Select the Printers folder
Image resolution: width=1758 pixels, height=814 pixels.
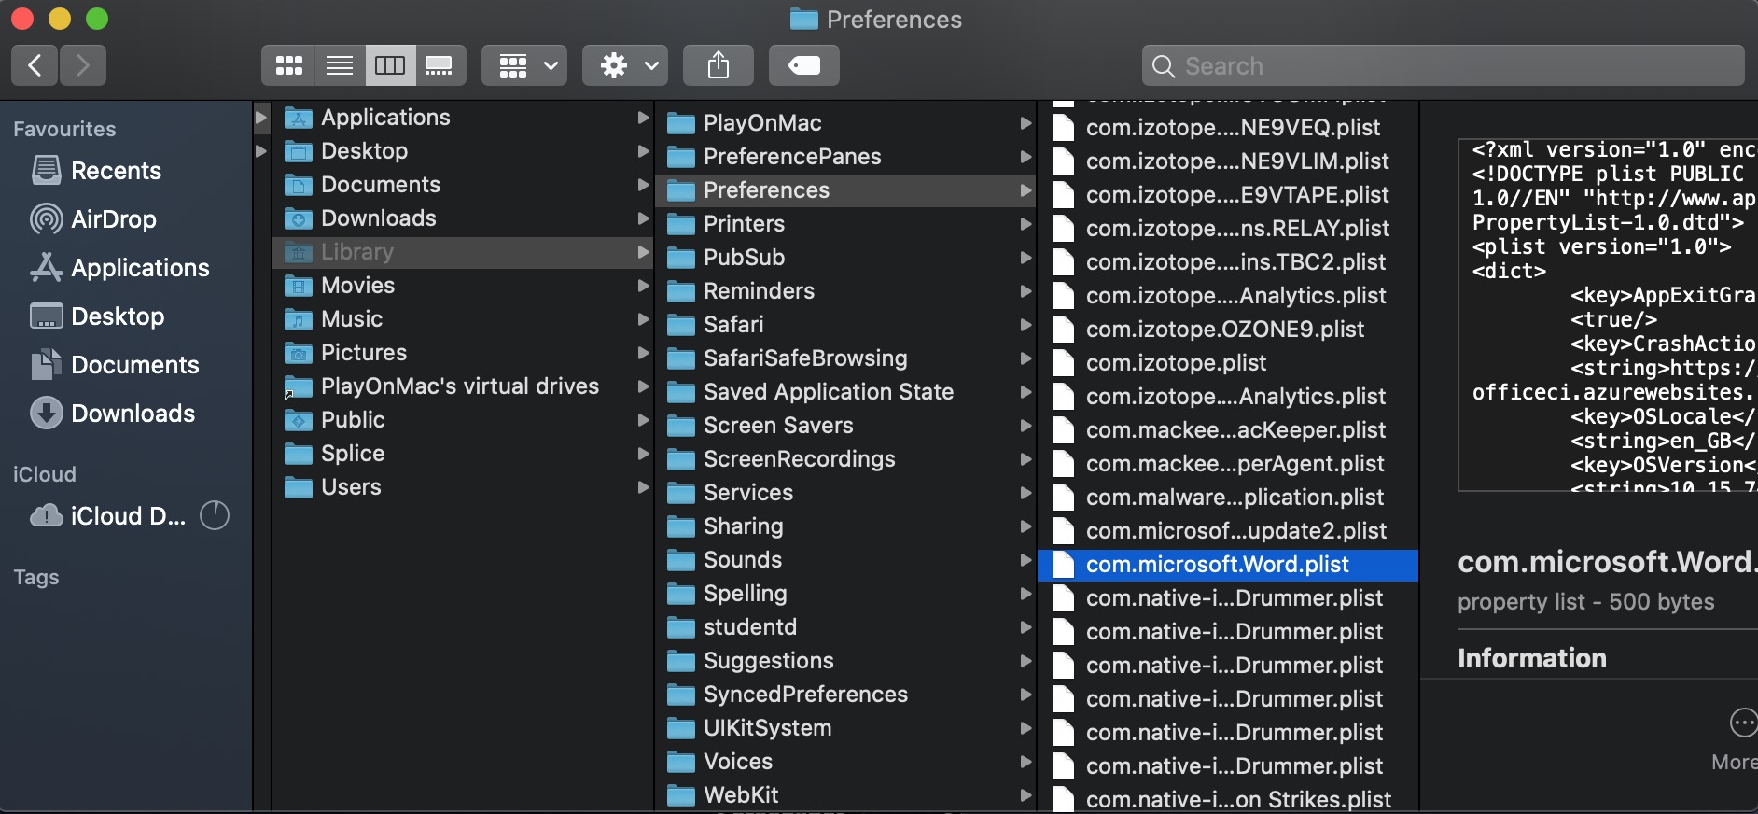pos(845,224)
